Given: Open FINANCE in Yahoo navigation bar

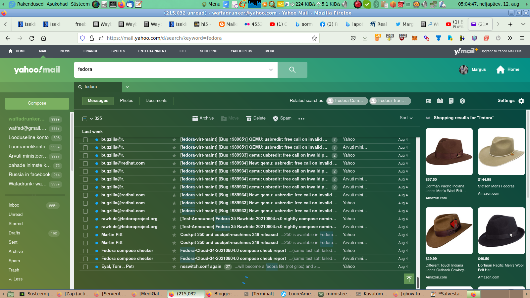Looking at the screenshot, I should pyautogui.click(x=91, y=51).
